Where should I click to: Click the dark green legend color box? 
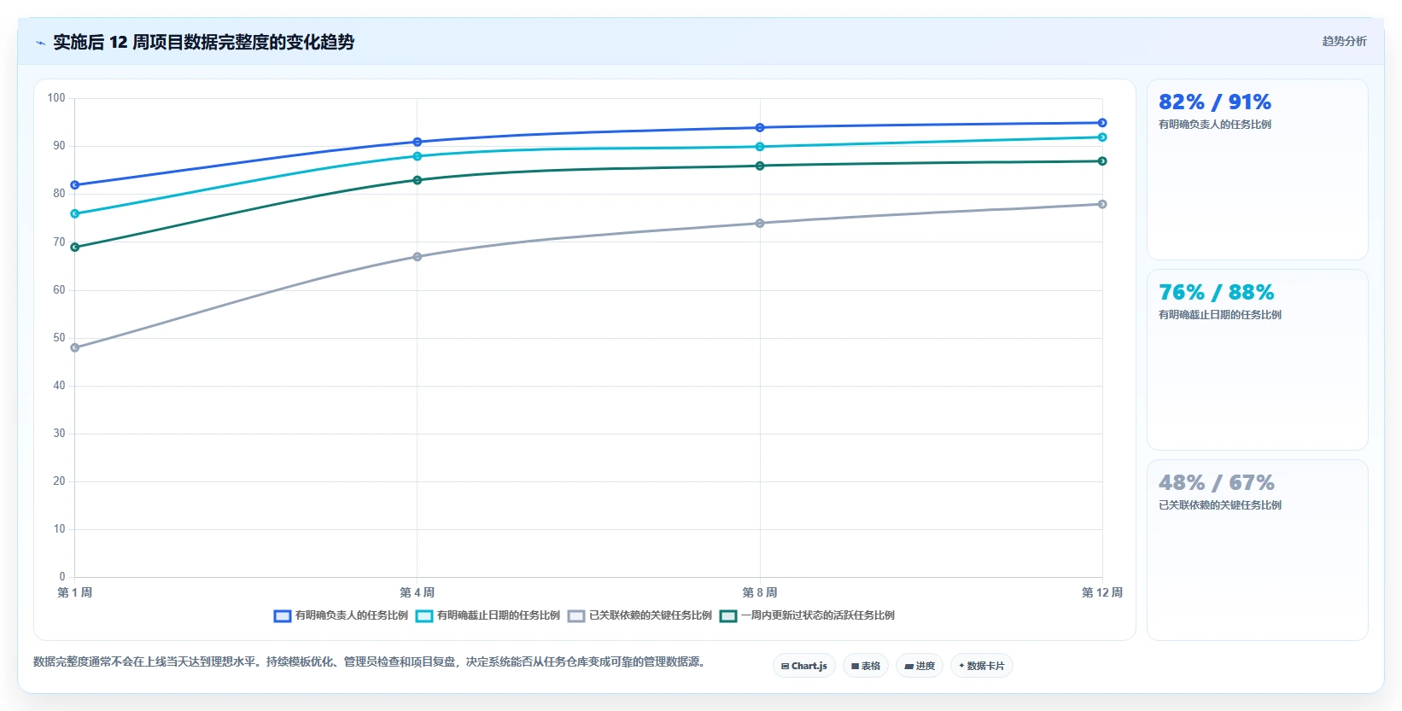[x=728, y=616]
